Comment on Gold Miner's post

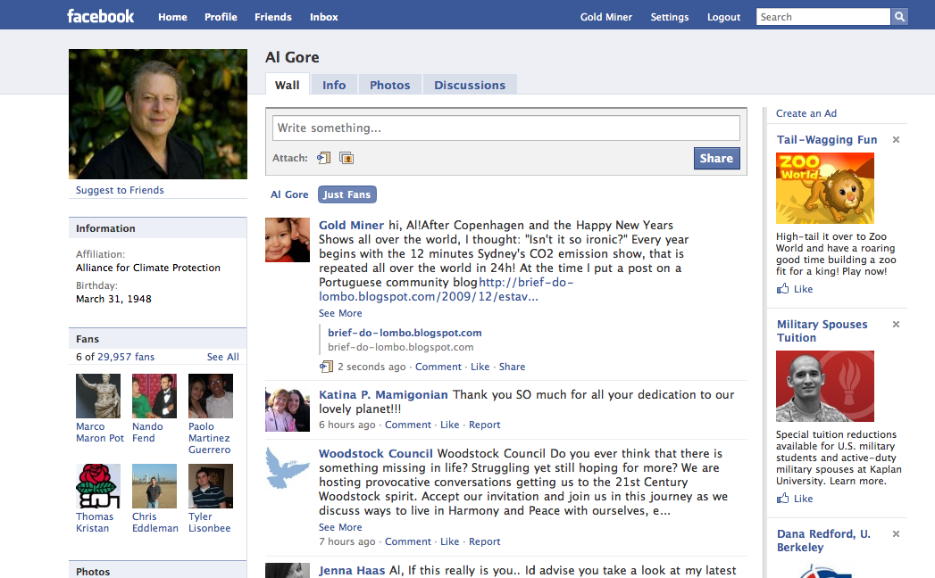click(438, 367)
